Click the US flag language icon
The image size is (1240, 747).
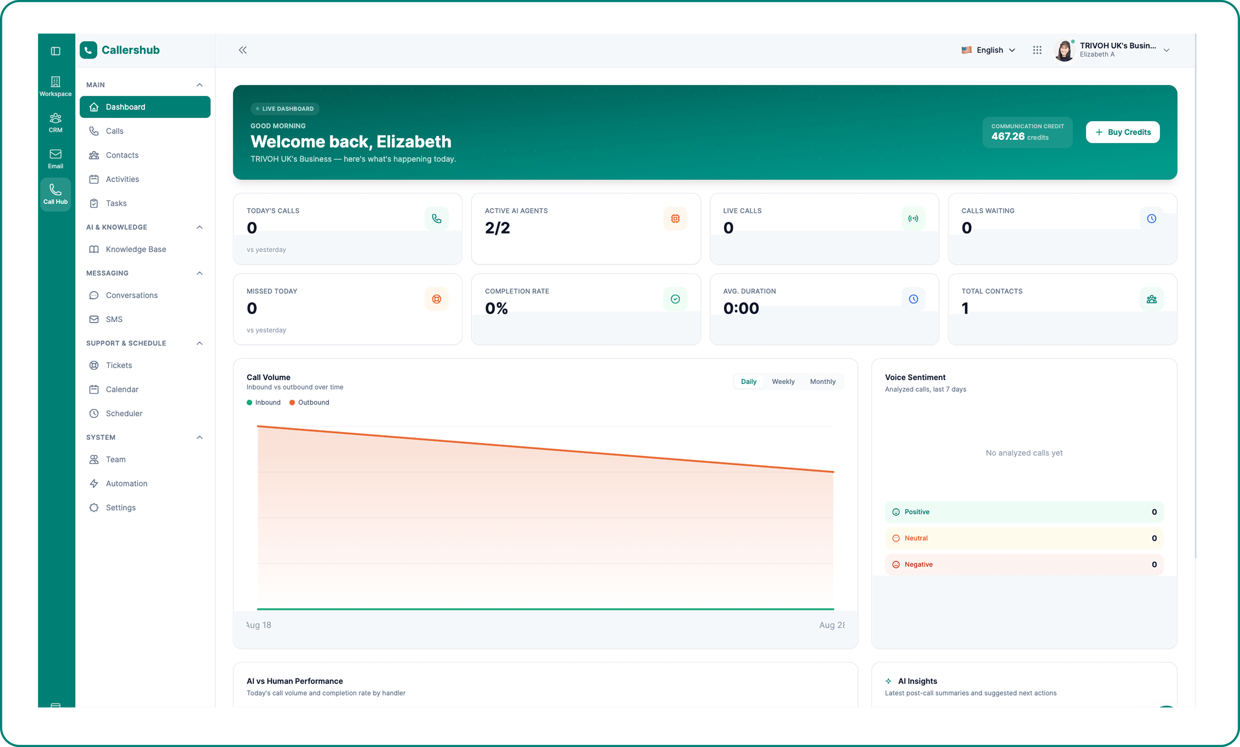(x=966, y=50)
